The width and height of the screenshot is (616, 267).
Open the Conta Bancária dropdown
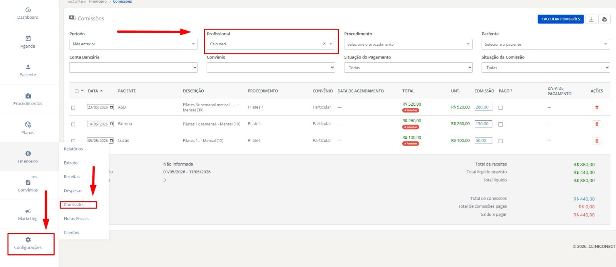coord(134,68)
